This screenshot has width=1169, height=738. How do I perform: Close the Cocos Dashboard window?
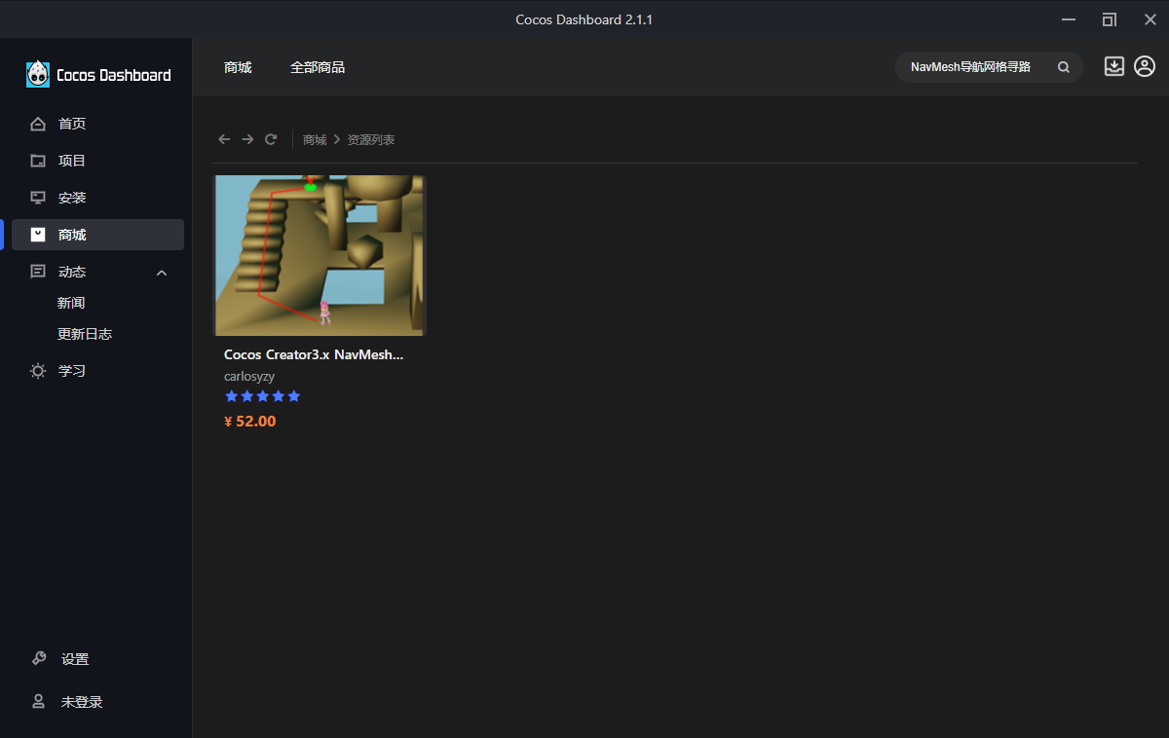pos(1150,19)
